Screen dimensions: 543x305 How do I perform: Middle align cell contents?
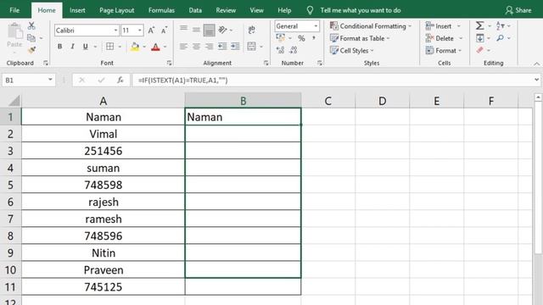point(196,30)
